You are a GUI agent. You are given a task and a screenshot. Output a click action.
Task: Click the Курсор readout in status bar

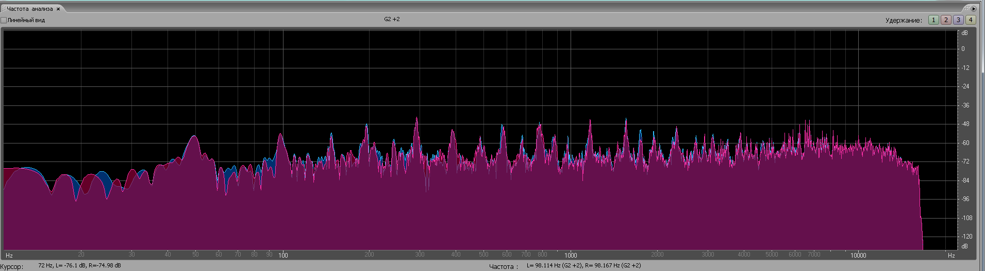[79, 266]
